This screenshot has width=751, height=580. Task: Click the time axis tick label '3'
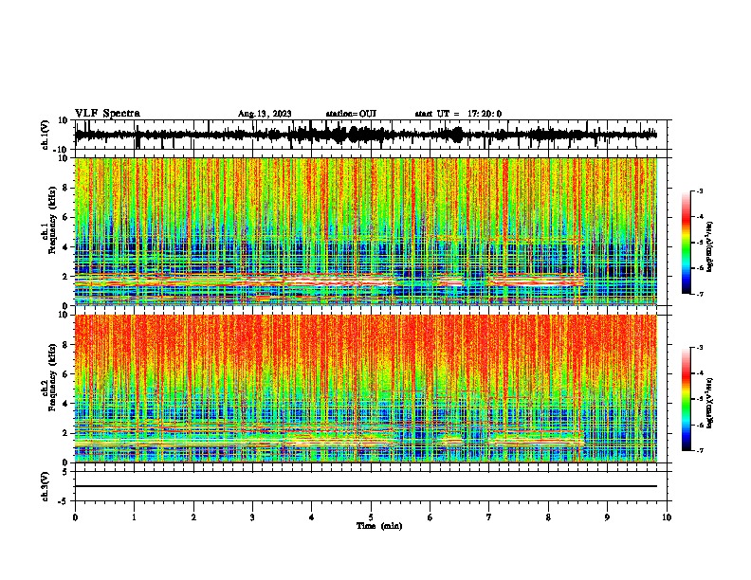[x=252, y=517]
